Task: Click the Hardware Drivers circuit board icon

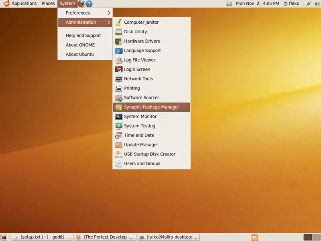Action: (118, 41)
